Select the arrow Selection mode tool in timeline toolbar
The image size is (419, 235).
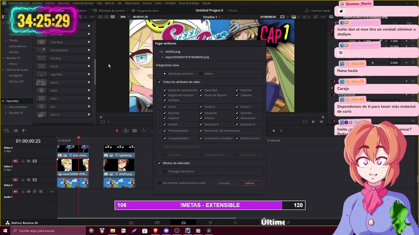pyautogui.click(x=117, y=131)
